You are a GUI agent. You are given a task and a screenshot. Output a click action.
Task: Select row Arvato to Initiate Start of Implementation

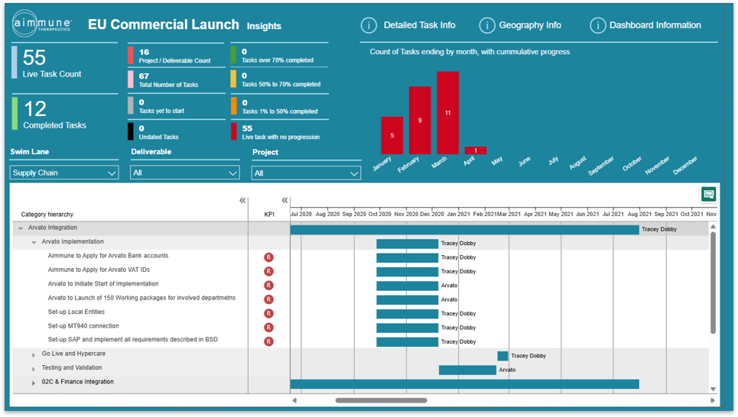(103, 284)
